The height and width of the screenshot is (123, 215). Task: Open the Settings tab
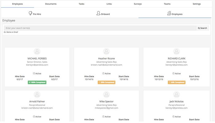197,4
